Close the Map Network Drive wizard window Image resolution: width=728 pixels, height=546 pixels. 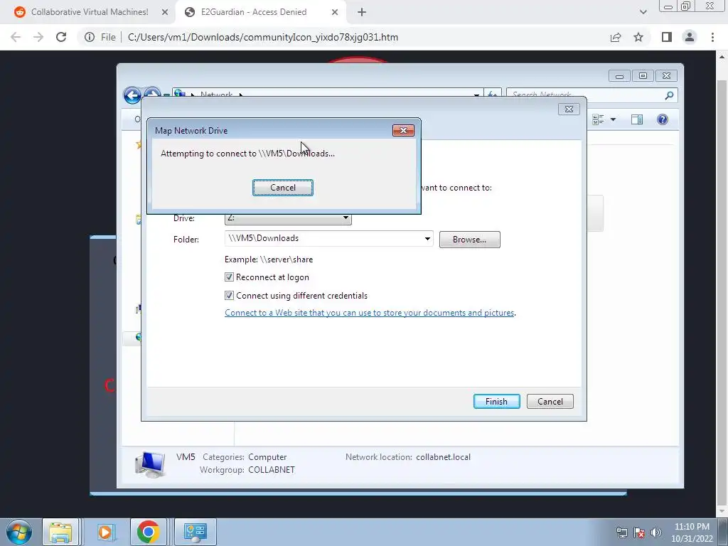point(569,109)
